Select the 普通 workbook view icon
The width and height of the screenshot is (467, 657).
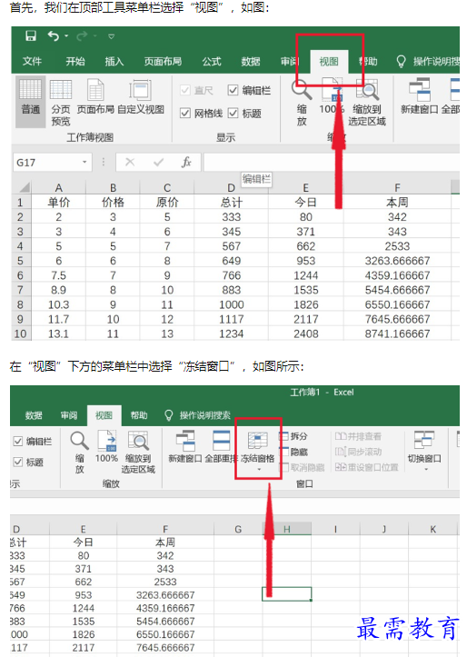coord(31,102)
